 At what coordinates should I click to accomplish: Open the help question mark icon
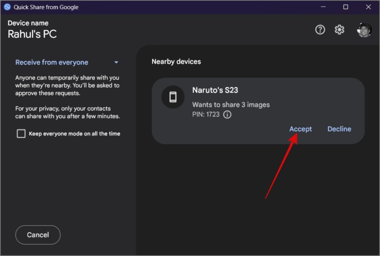pos(320,30)
